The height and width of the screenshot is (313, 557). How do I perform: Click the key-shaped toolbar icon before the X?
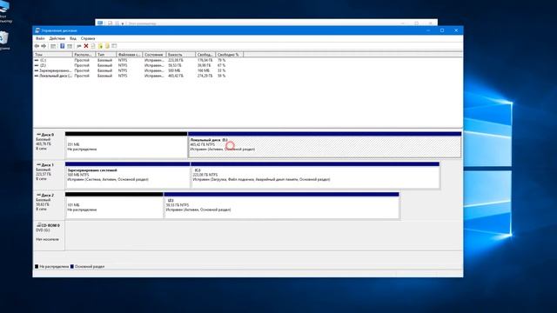click(79, 46)
